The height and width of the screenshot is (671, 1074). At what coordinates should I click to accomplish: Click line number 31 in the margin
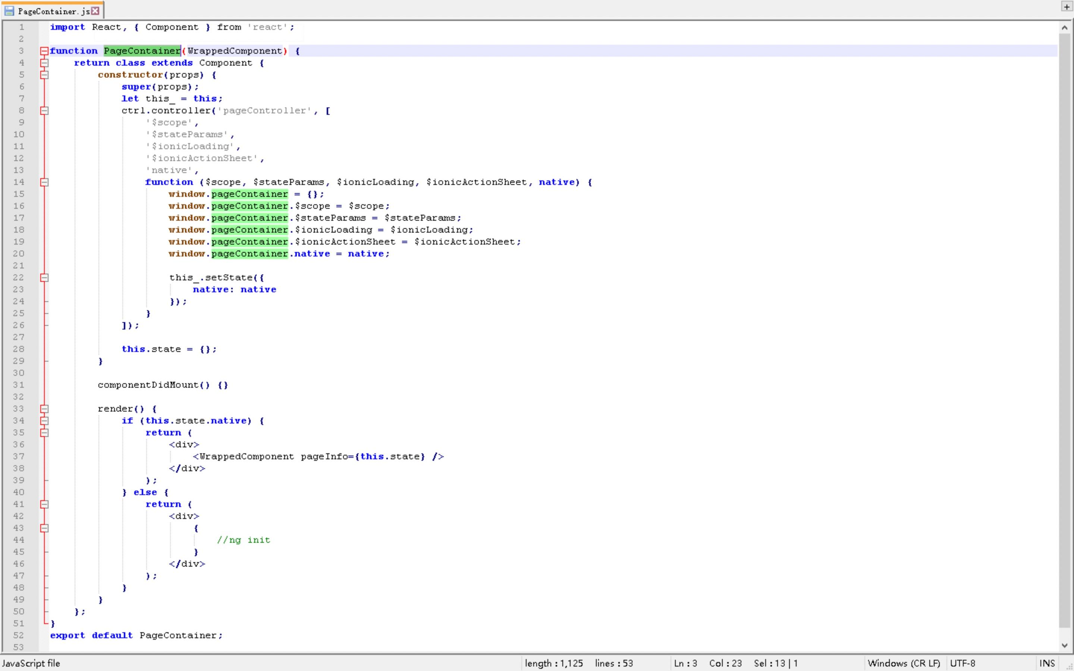tap(19, 385)
